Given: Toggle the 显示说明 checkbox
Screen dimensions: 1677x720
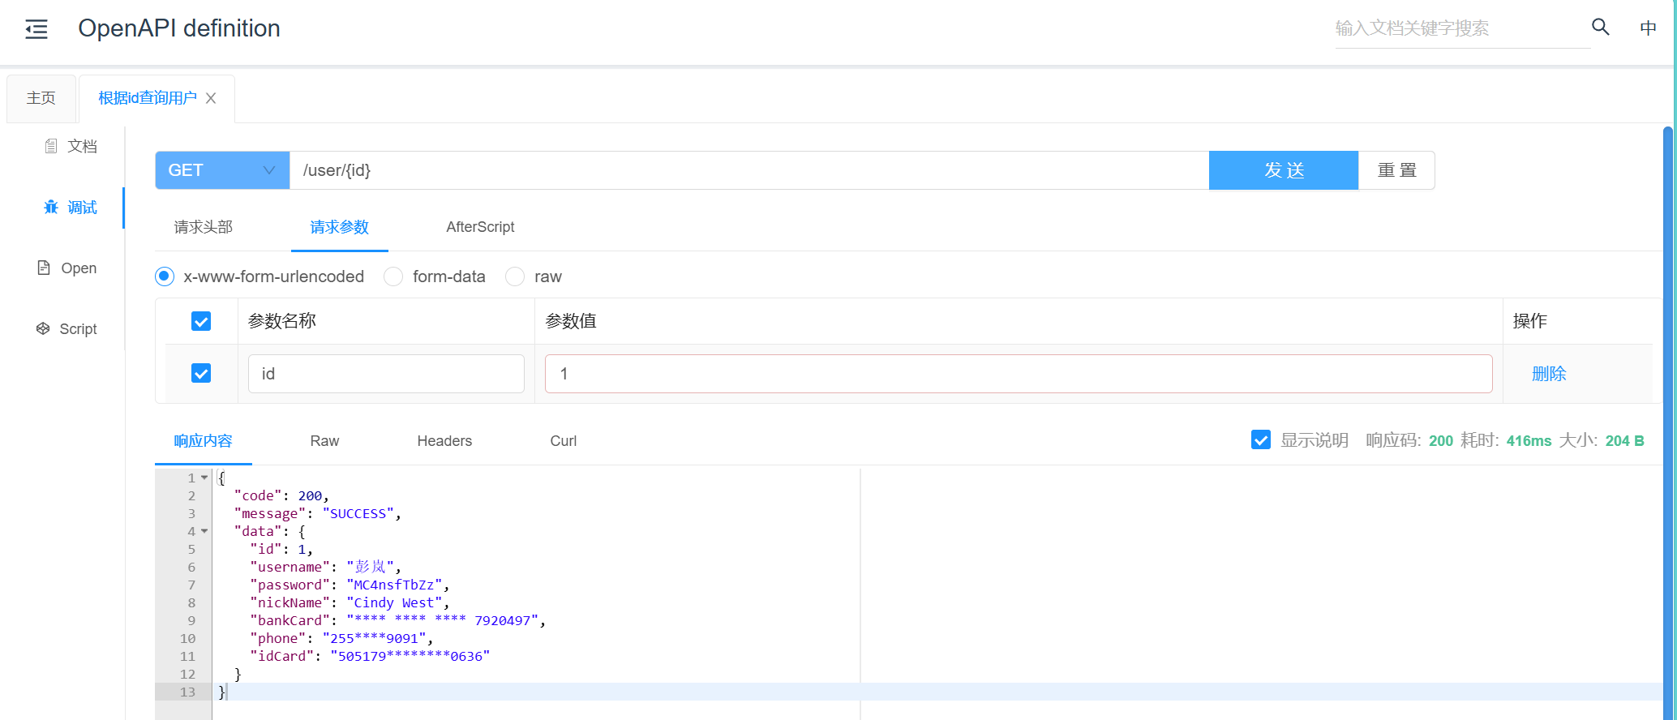Looking at the screenshot, I should 1261,440.
